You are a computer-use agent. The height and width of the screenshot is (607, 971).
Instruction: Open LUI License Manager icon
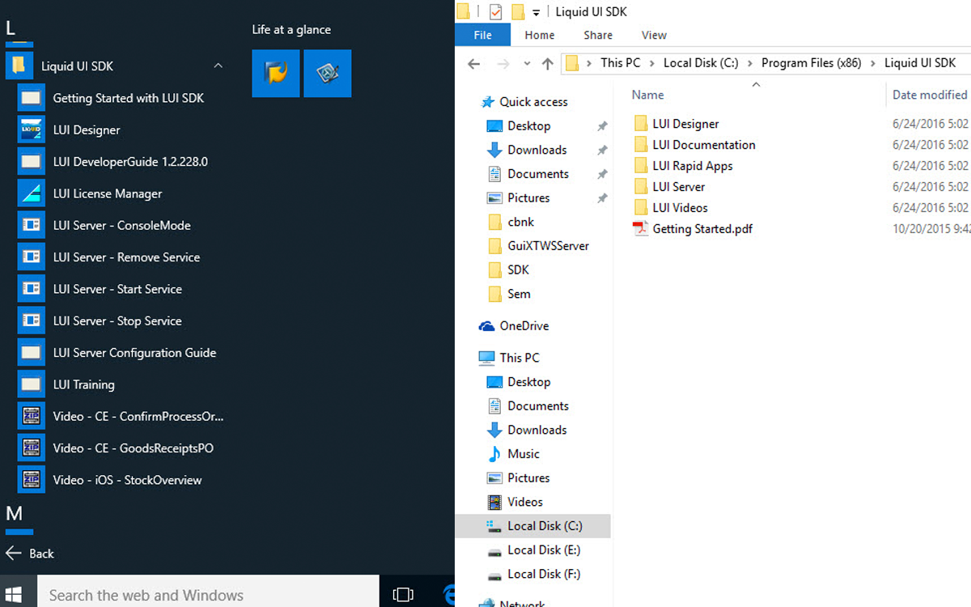tap(31, 193)
